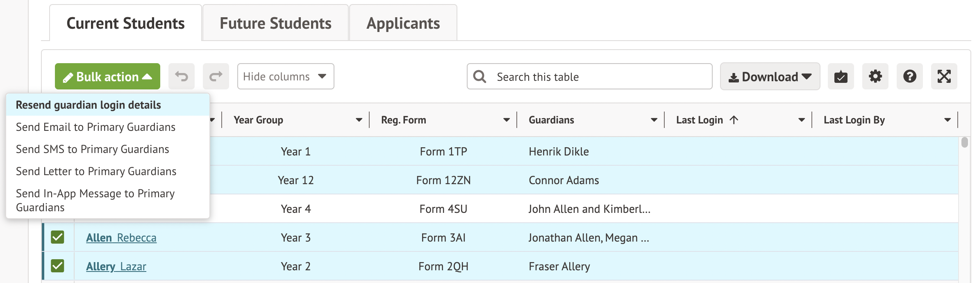Click into Search this table field
977x283 pixels.
pos(598,77)
